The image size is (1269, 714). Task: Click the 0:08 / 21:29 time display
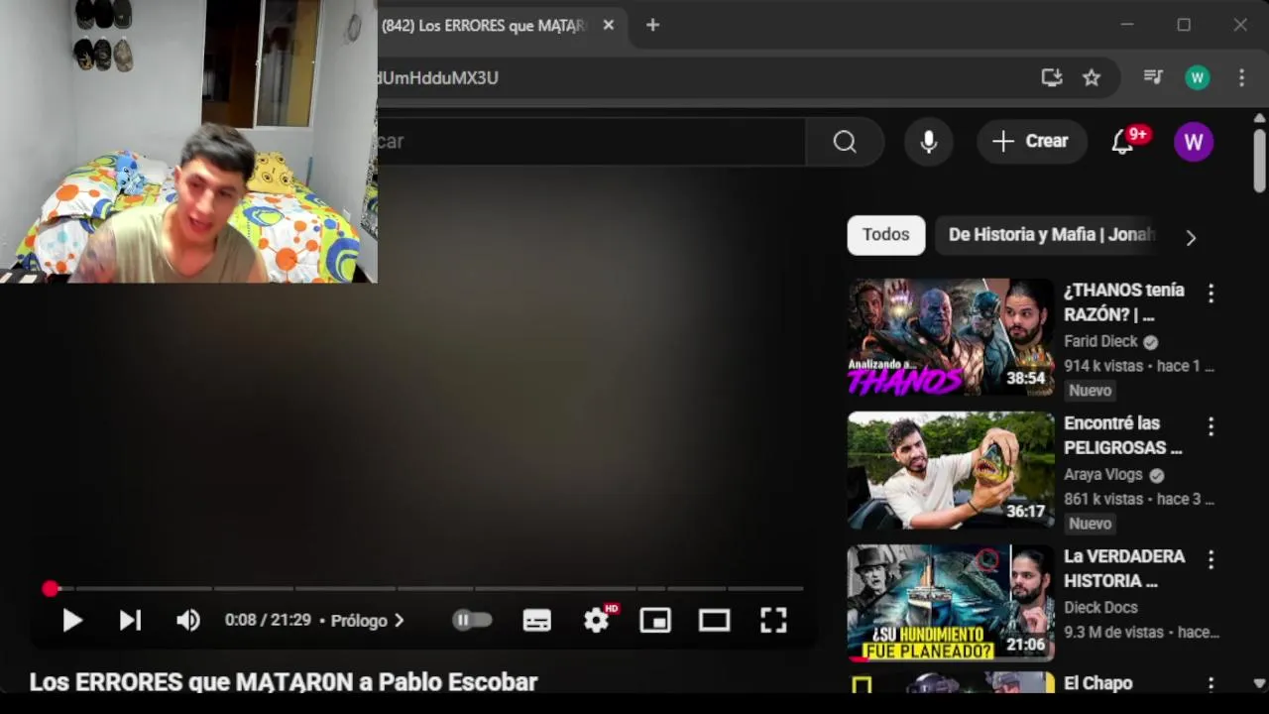coord(268,621)
